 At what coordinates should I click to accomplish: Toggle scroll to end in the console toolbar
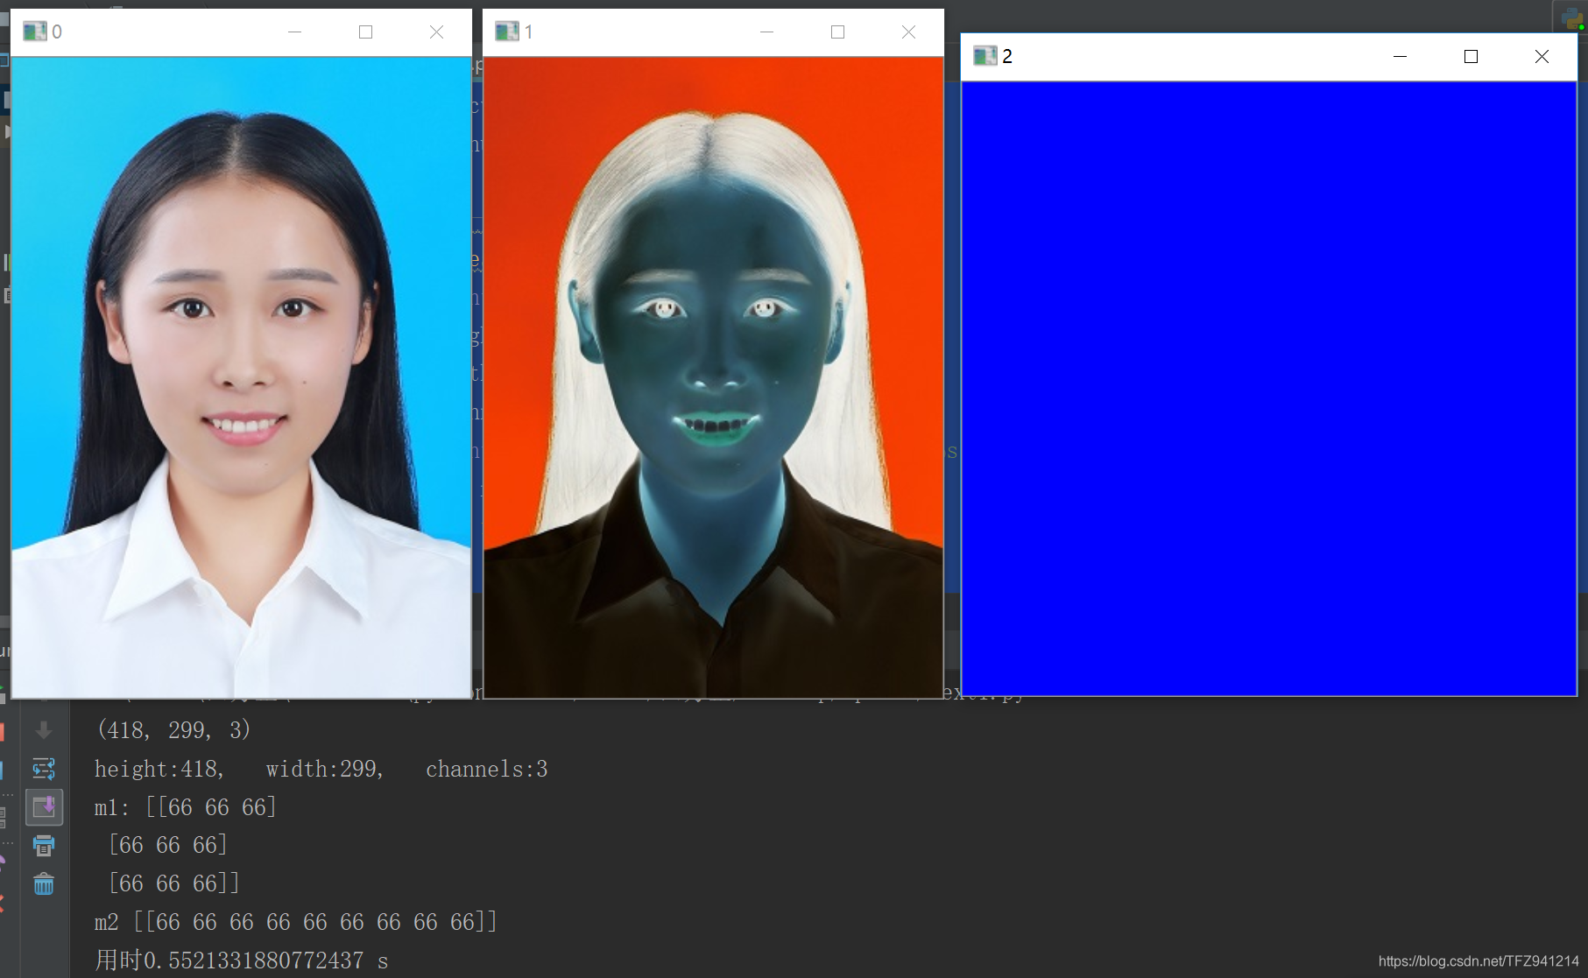[44, 807]
